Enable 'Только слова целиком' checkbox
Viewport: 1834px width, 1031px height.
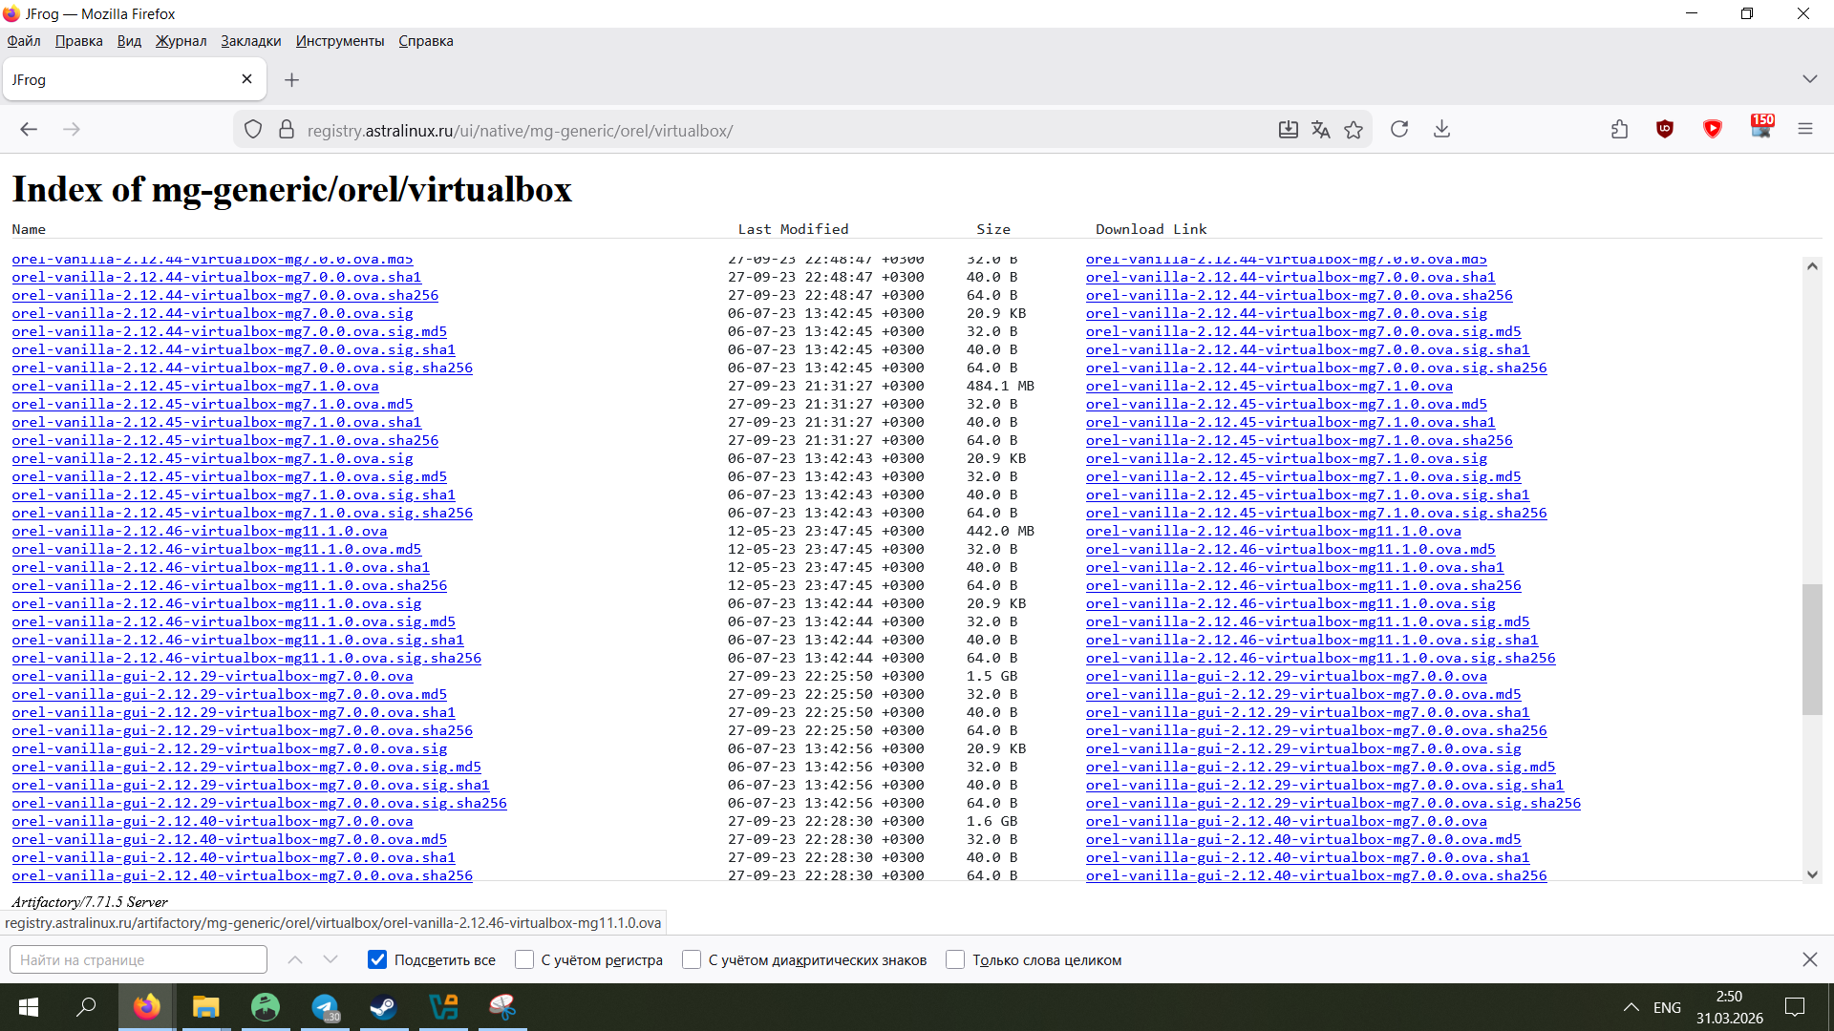click(x=955, y=959)
